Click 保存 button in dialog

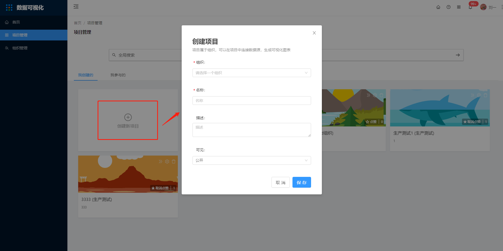pos(302,182)
